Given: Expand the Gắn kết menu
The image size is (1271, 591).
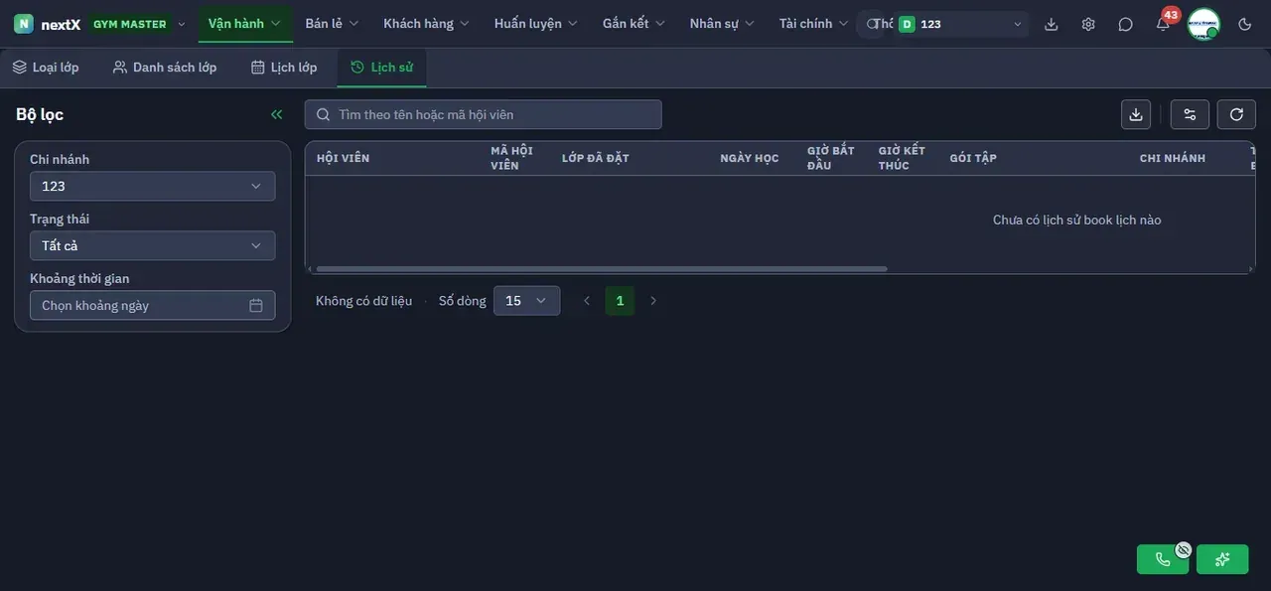Looking at the screenshot, I should click(x=634, y=24).
